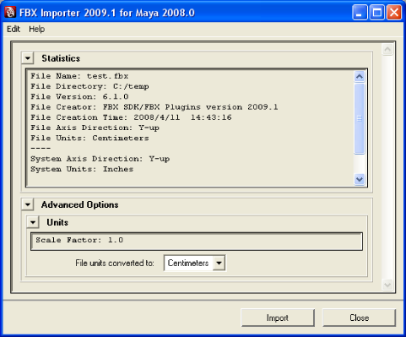Screen dimensions: 406x337
Task: Minimize the FBX Importer window
Action: pos(360,13)
